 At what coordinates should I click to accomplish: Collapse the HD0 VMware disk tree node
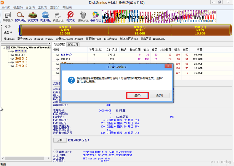click(x=4, y=48)
